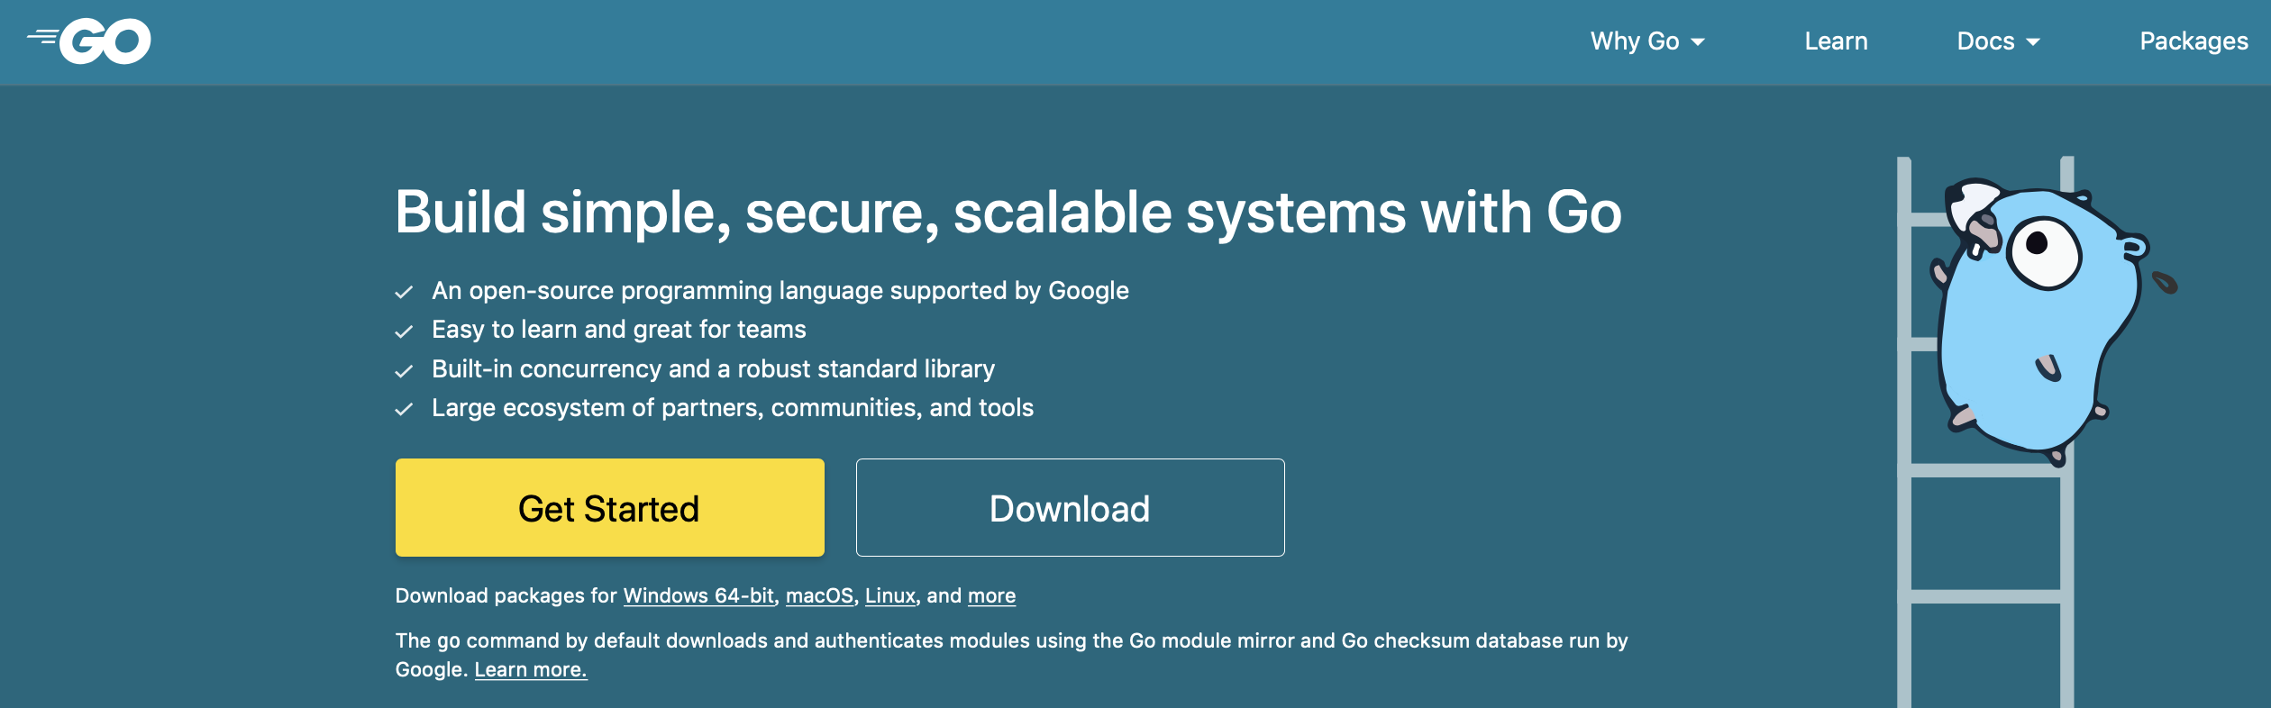Follow the macOS download link
2271x708 pixels.
819,595
